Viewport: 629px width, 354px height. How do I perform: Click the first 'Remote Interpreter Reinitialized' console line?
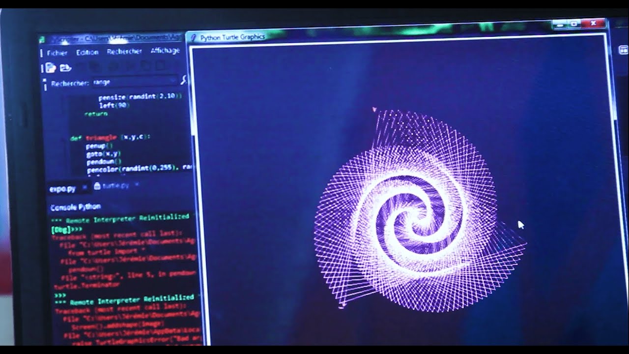pyautogui.click(x=120, y=218)
